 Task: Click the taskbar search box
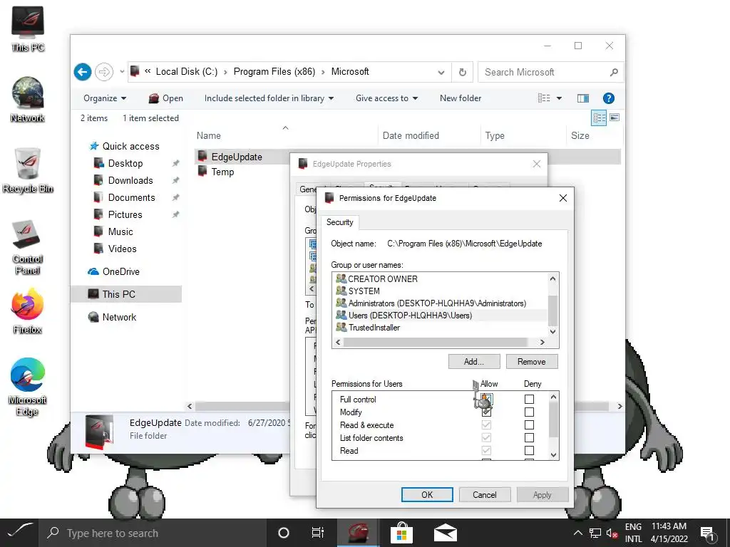(x=153, y=533)
